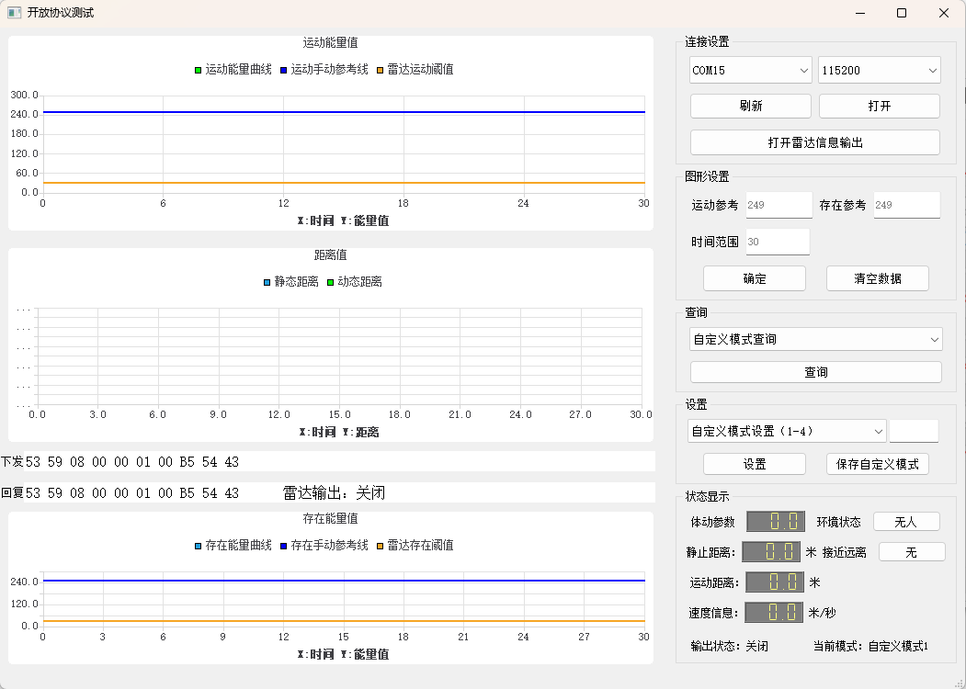Click the 距离值 chart title
The image size is (966, 689).
(330, 254)
